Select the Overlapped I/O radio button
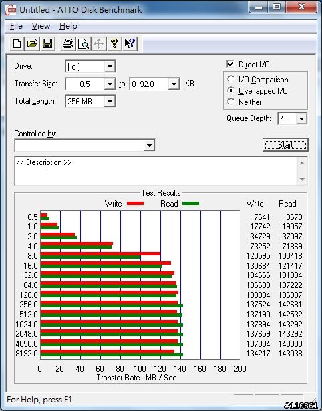Viewport: 322px width, 411px height. (231, 90)
